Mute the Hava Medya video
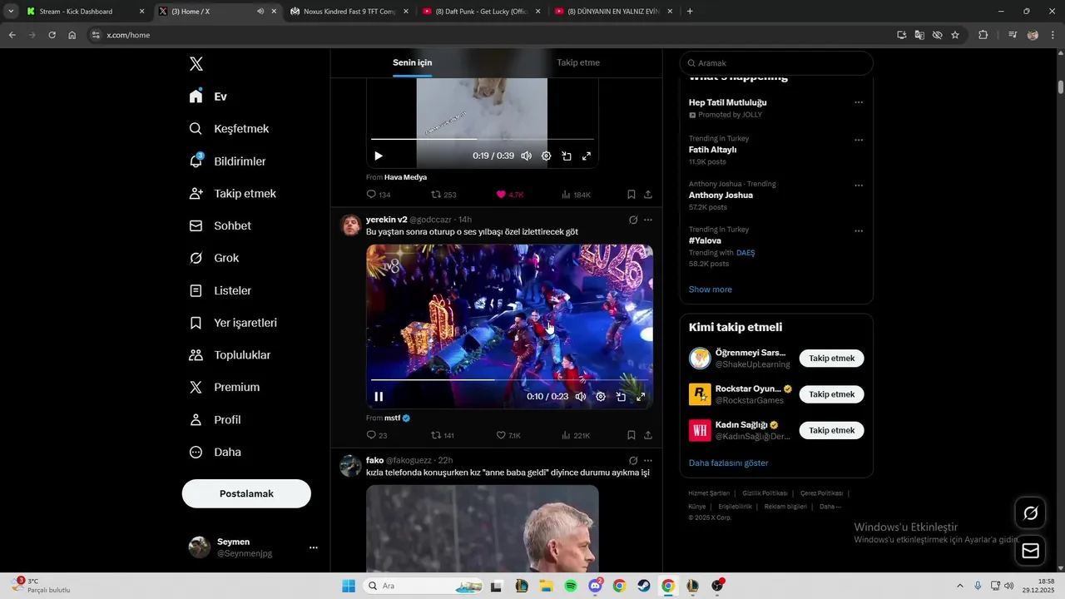Viewport: 1065px width, 599px height. [x=526, y=156]
